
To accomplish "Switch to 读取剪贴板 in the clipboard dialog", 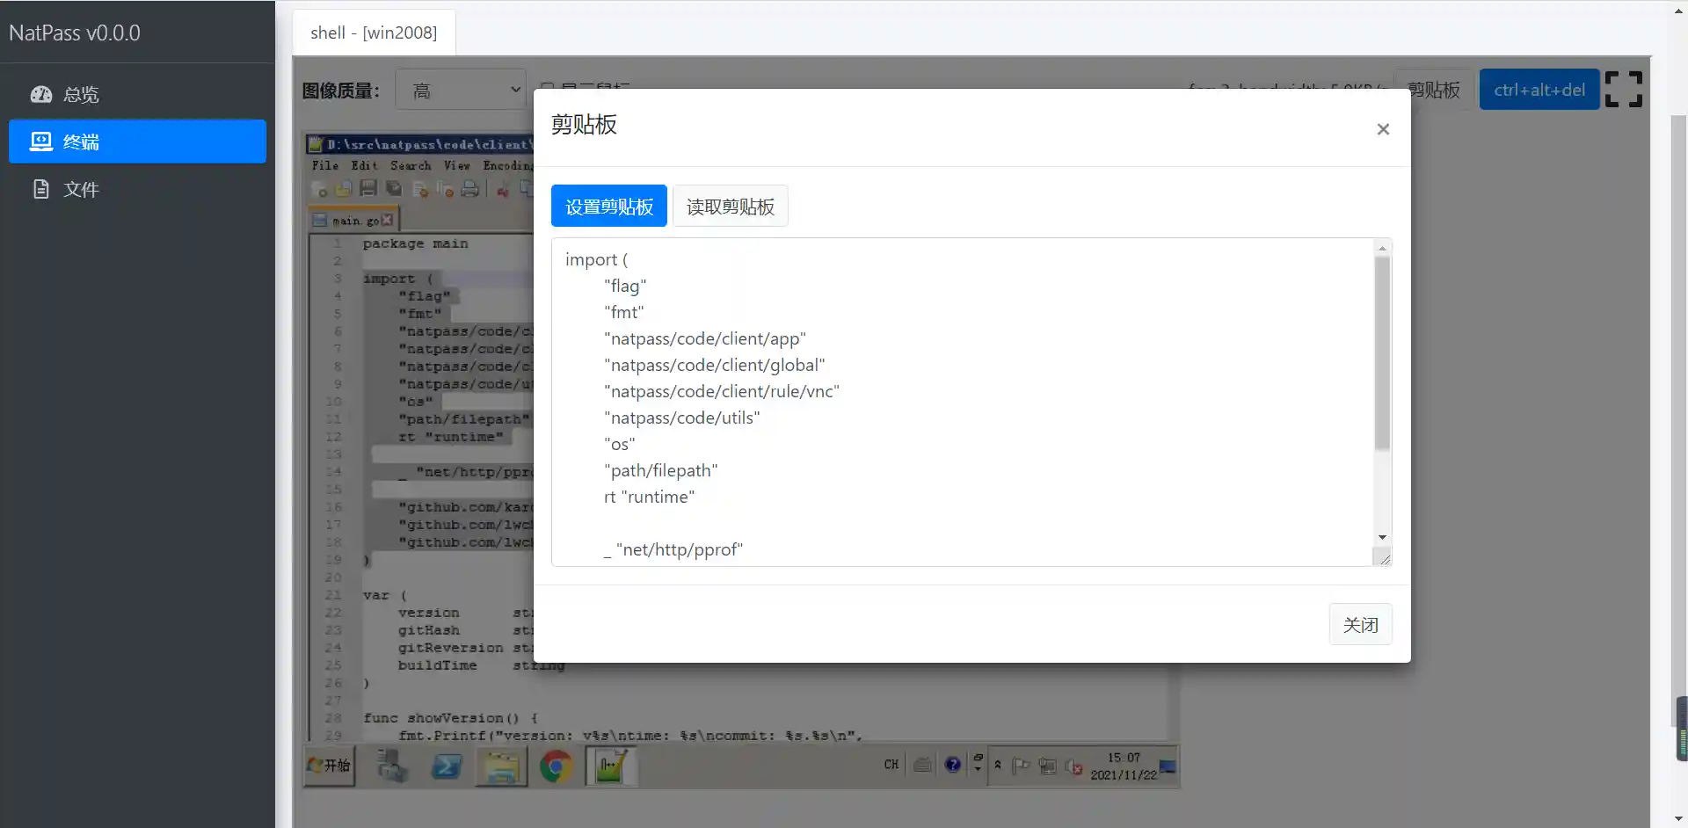I will coord(730,206).
